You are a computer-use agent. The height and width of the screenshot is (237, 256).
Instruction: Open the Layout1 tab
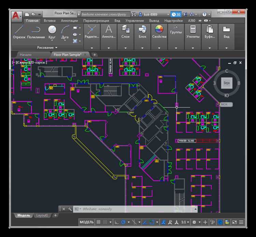coord(42,215)
